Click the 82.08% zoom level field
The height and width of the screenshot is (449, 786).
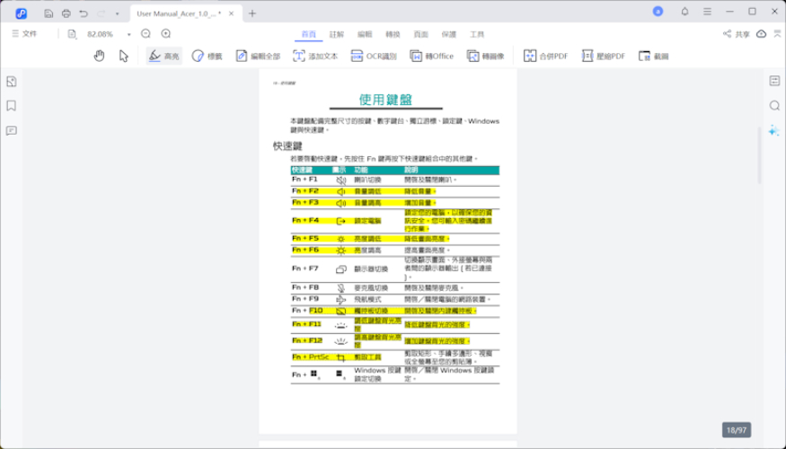tap(101, 34)
